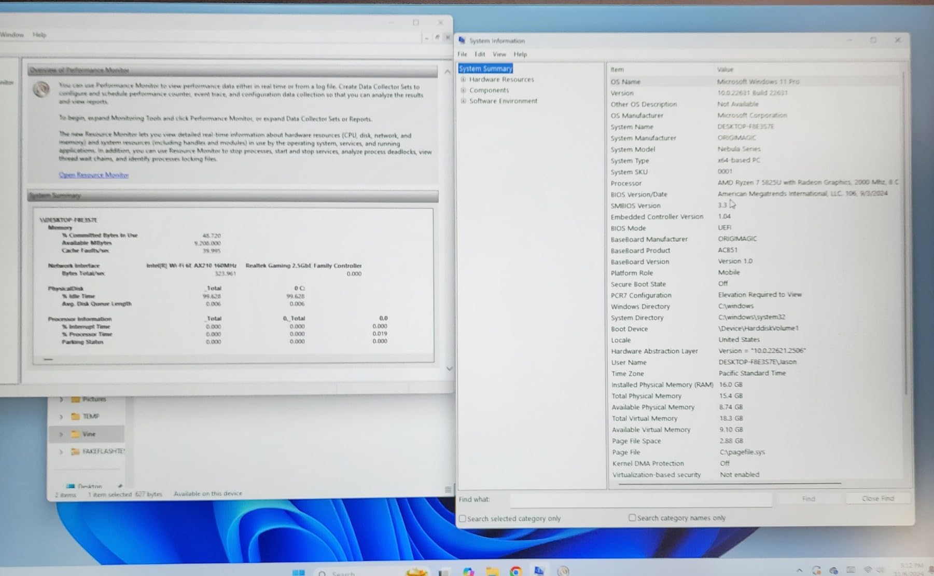The image size is (934, 576).
Task: Click the Find button
Action: point(808,499)
